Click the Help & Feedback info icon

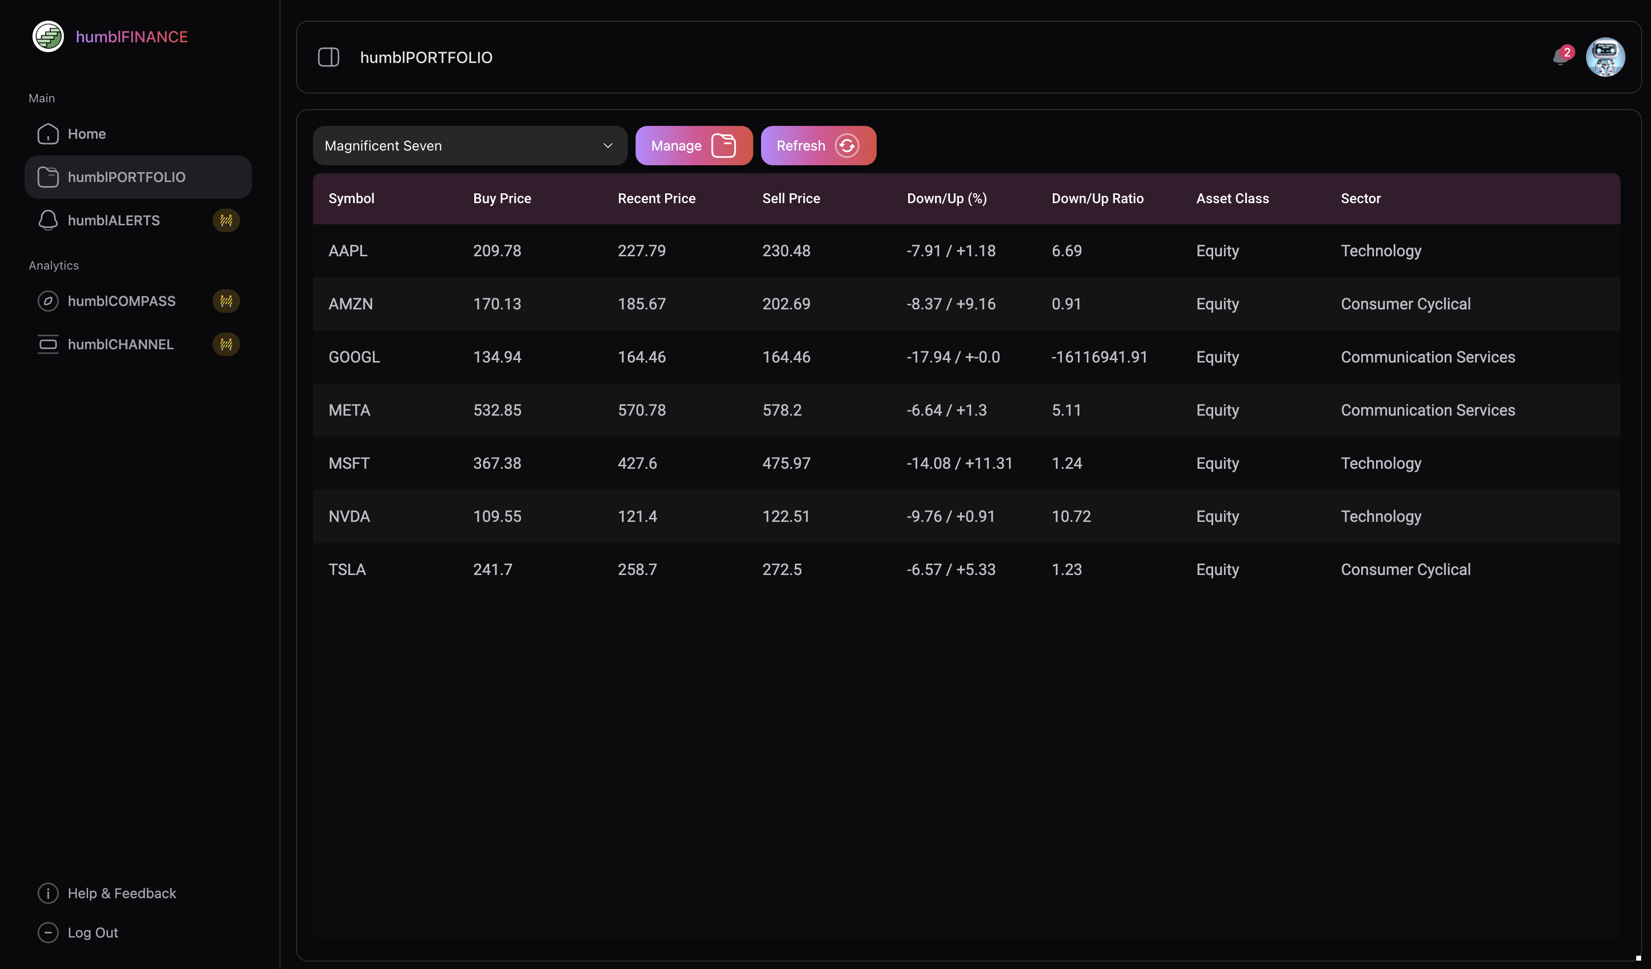(x=48, y=893)
